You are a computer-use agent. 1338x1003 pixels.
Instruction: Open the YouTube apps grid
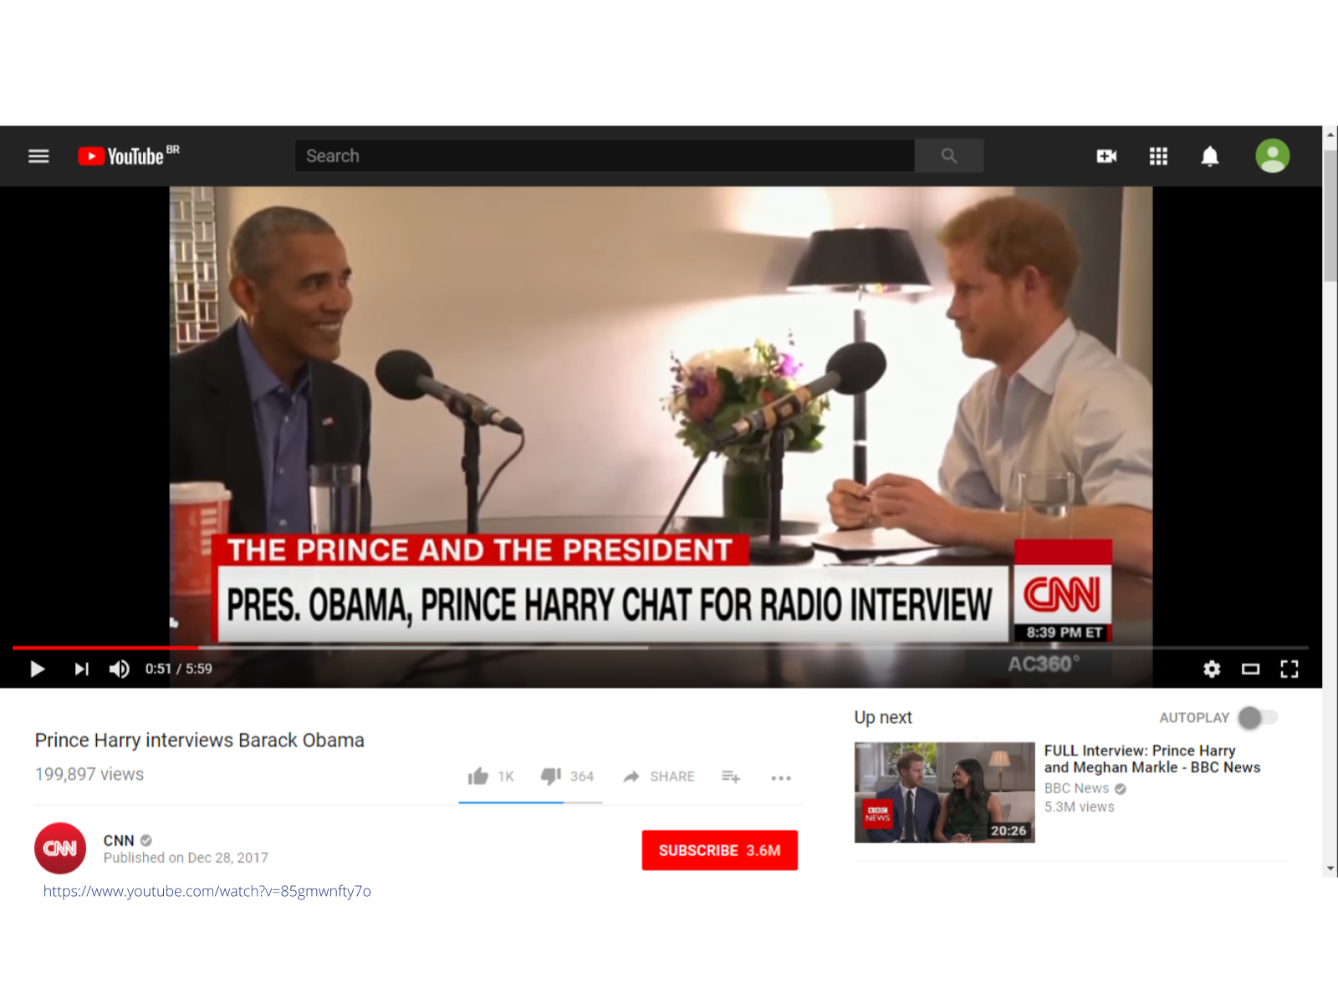(x=1158, y=156)
